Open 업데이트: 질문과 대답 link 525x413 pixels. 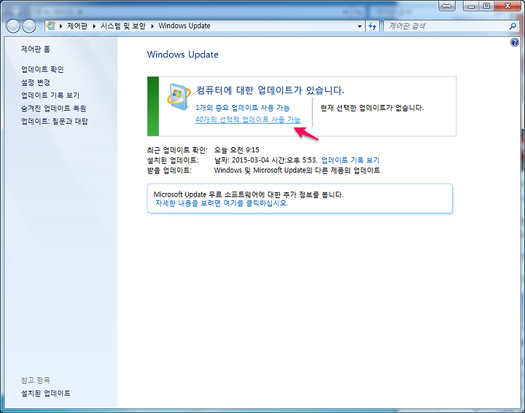[x=55, y=121]
